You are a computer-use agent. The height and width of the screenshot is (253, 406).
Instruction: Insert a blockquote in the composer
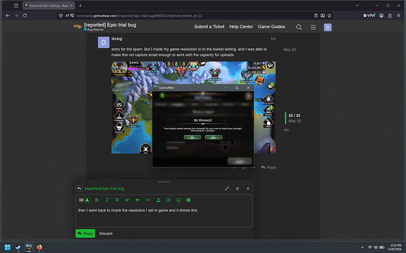tap(137, 200)
